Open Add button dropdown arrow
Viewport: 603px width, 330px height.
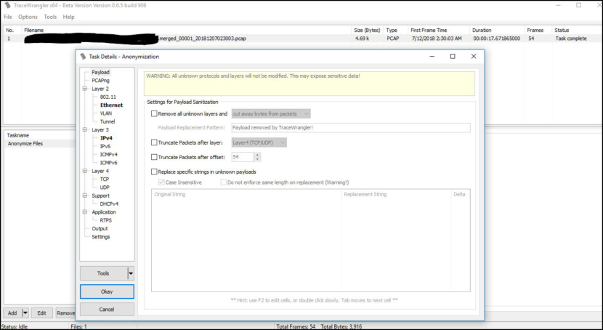[25, 313]
